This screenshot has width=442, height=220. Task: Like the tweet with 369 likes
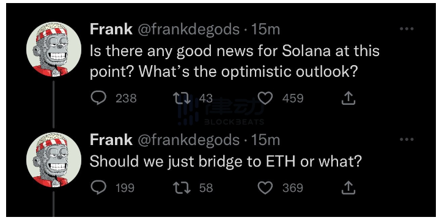(265, 188)
